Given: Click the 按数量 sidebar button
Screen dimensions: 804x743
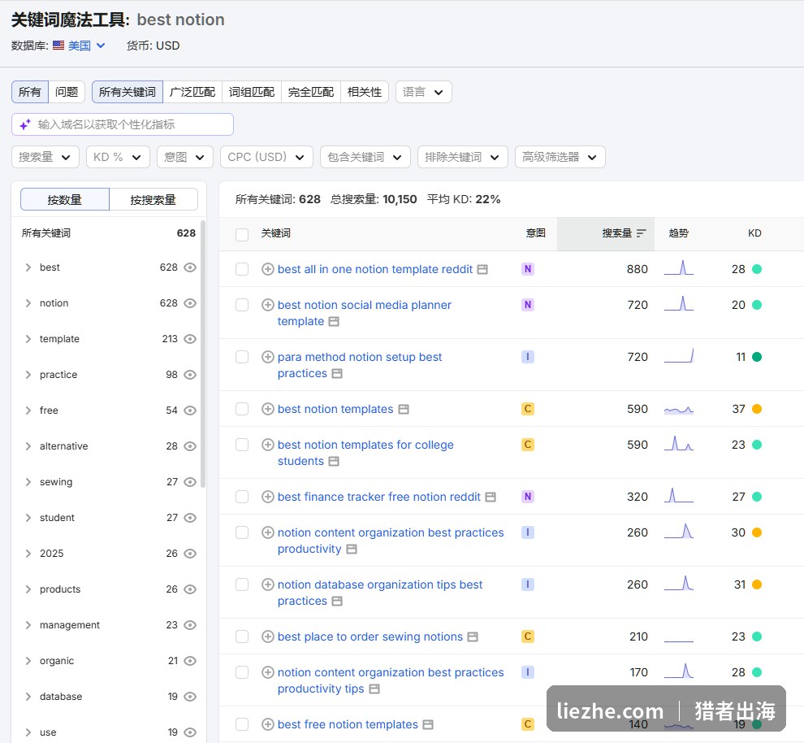Looking at the screenshot, I should point(65,200).
